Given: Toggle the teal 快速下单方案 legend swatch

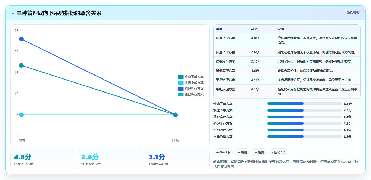Looking at the screenshot, I should coord(180,77).
